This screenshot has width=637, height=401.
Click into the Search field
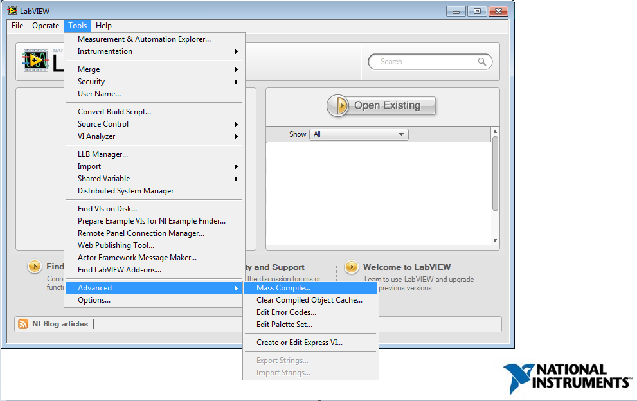(430, 62)
